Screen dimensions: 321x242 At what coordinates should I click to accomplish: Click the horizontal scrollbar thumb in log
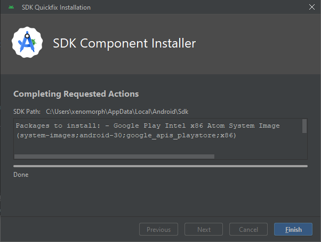114,157
